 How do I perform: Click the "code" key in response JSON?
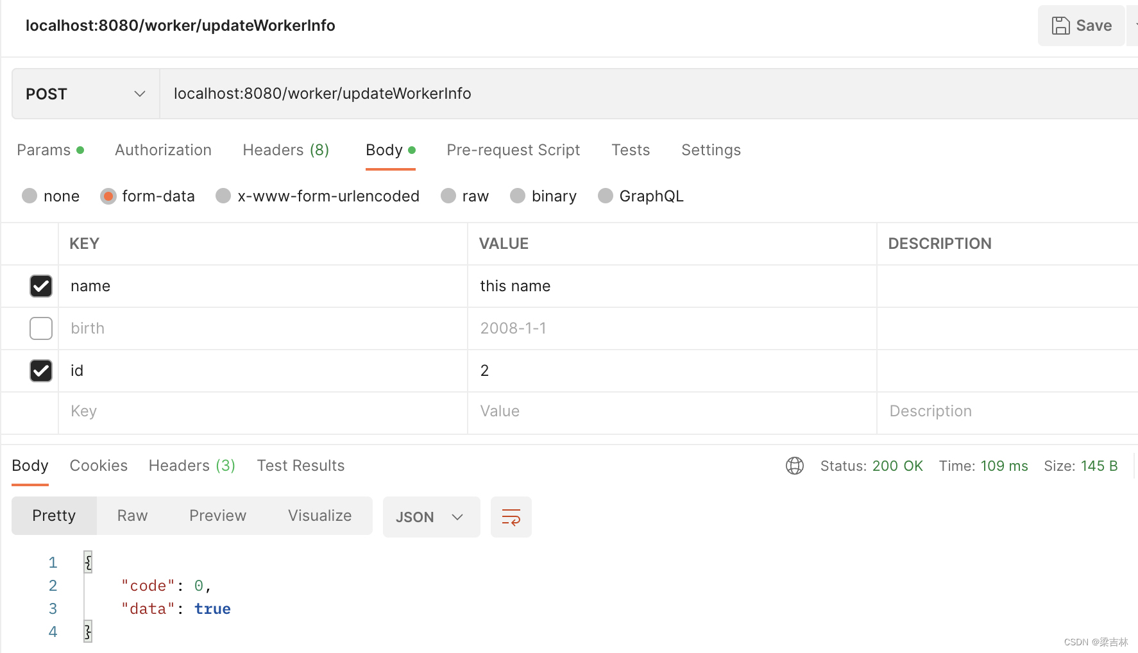148,586
